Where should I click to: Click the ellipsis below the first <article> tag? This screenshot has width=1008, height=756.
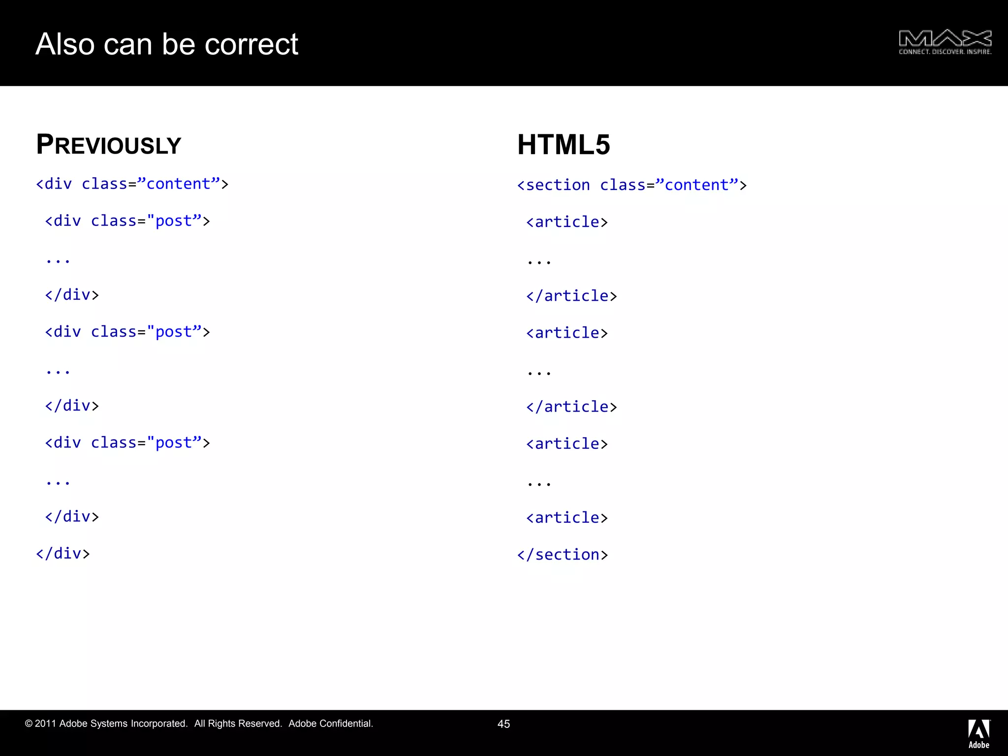click(539, 262)
